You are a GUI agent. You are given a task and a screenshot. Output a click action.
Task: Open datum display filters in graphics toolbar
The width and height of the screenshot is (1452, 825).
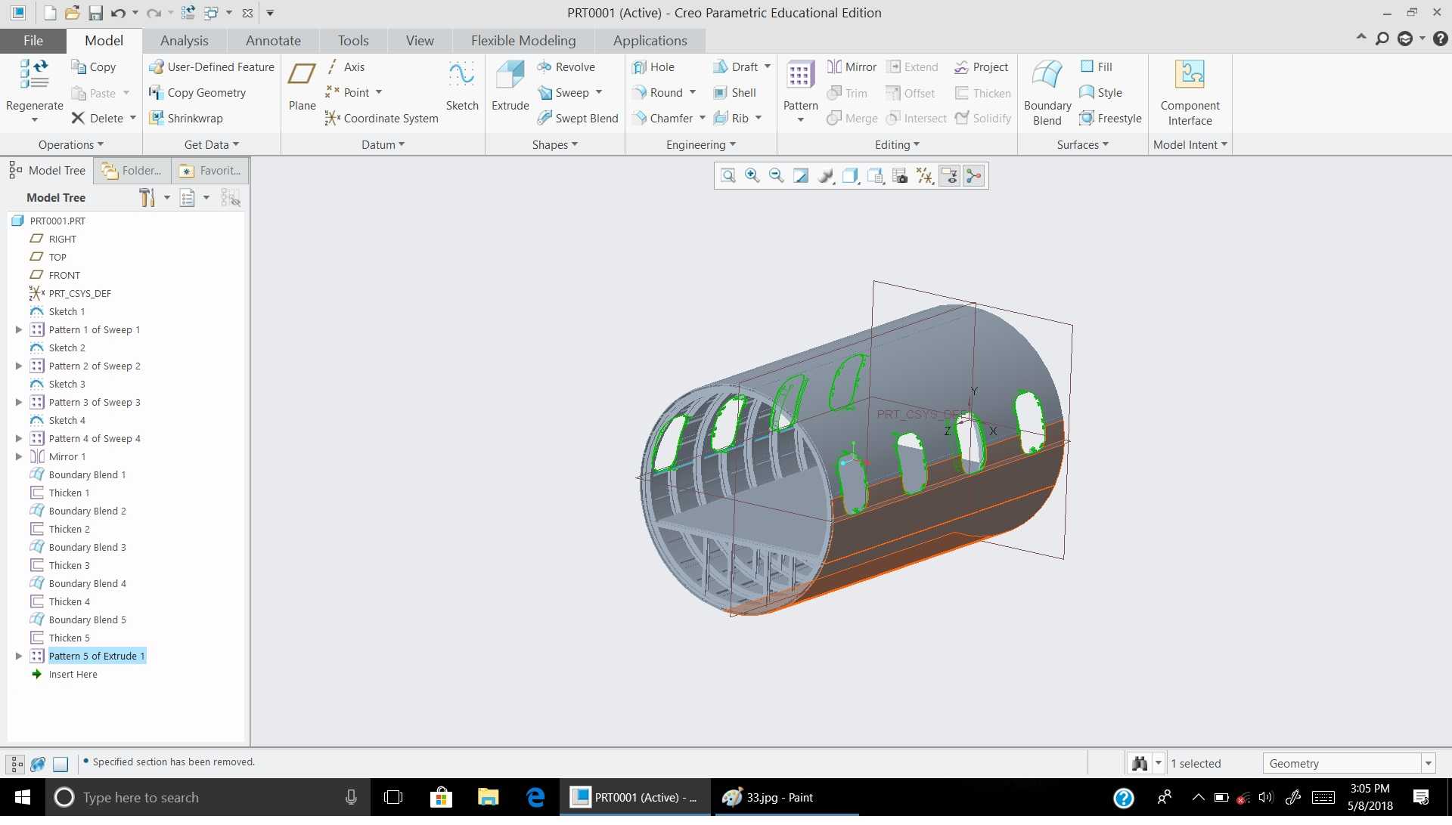click(924, 176)
